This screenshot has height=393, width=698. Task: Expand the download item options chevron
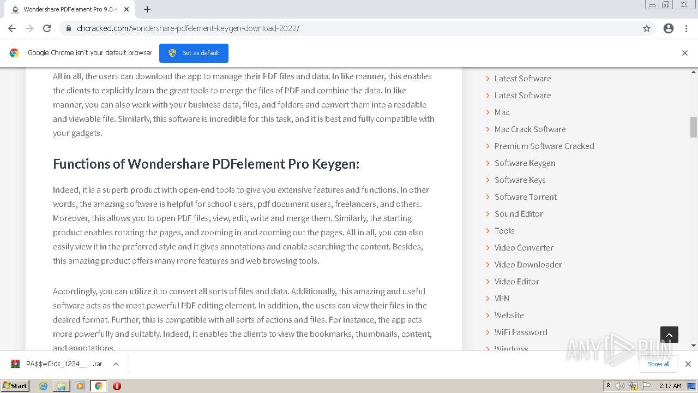click(116, 364)
